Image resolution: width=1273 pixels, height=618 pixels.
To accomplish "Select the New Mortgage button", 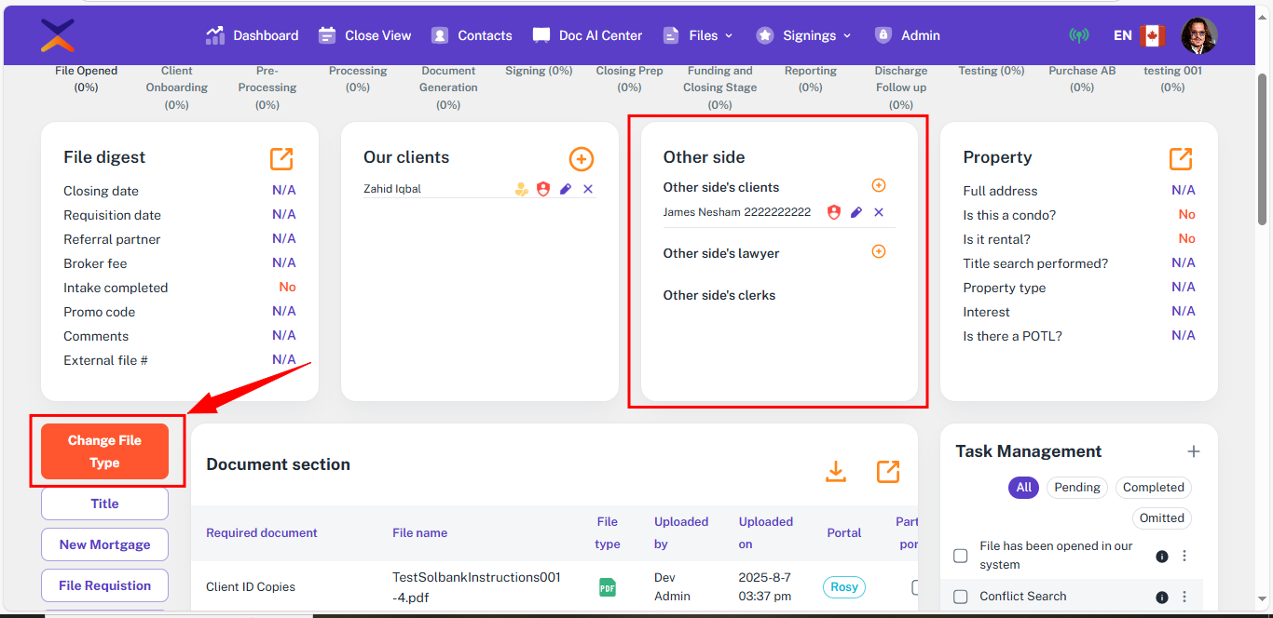I will pos(104,544).
